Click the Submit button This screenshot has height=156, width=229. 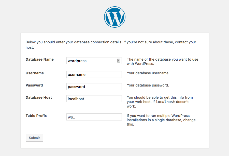coord(34,138)
